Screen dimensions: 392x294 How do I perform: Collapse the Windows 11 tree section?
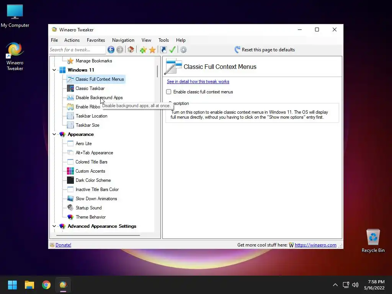click(54, 70)
